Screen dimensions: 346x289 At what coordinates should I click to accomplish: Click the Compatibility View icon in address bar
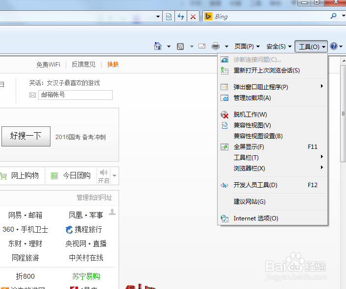[169, 17]
